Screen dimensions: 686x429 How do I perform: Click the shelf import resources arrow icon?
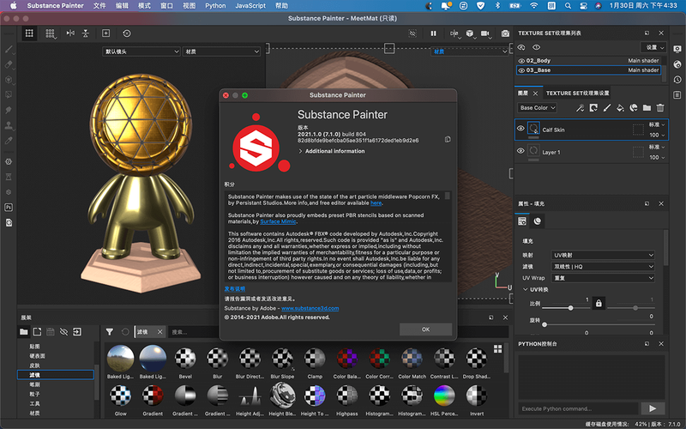[77, 332]
